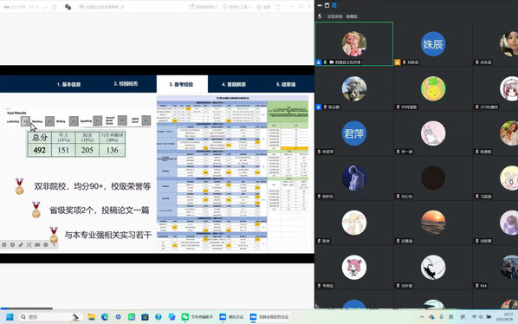Click the Windows Start button
518x324 pixels.
pos(10,317)
